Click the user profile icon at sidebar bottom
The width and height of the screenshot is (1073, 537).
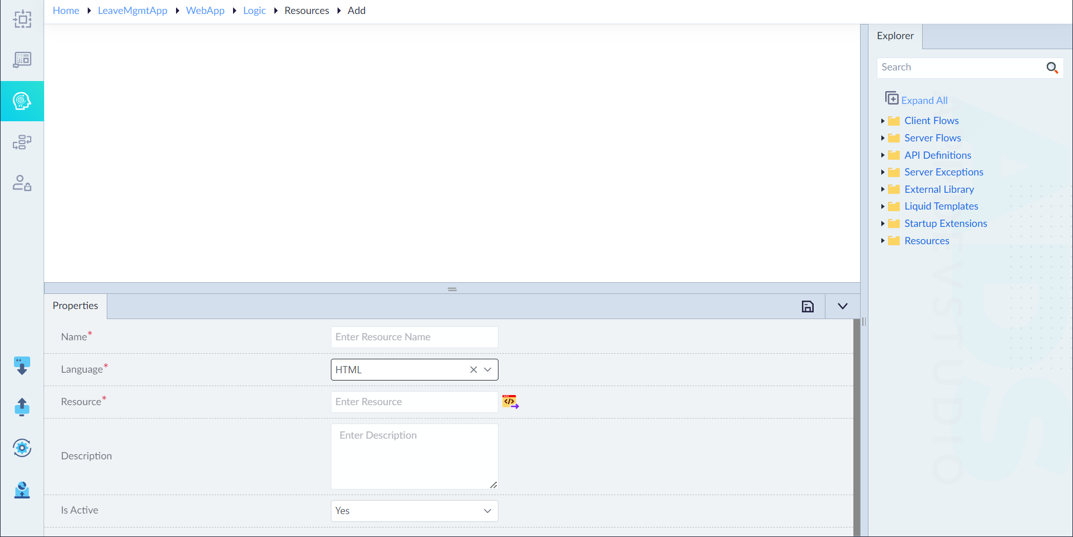(x=22, y=490)
